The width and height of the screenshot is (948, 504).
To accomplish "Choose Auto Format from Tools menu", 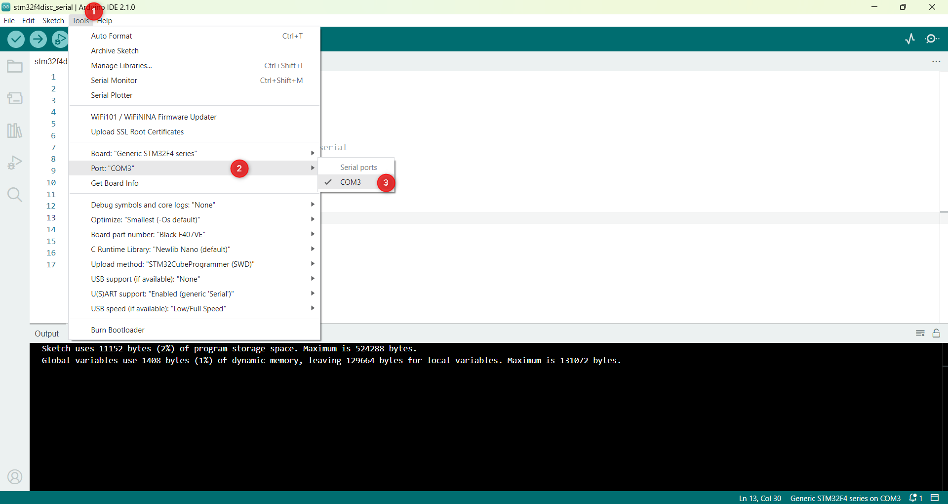I will (x=195, y=36).
